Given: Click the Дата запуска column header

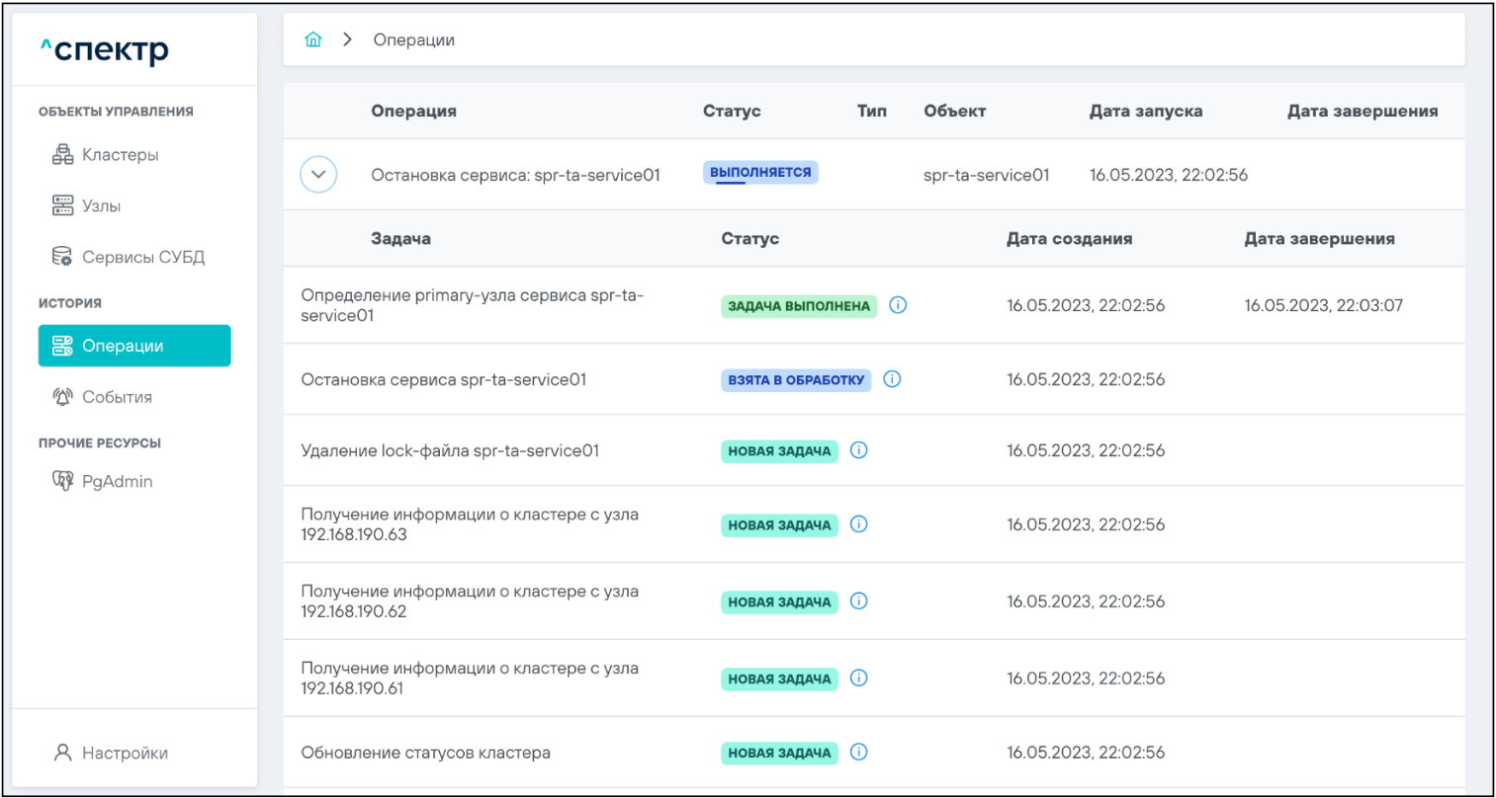Looking at the screenshot, I should click(x=1145, y=112).
